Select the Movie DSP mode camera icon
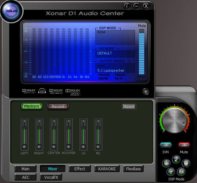The width and height of the screenshot is (197, 183). tap(186, 163)
